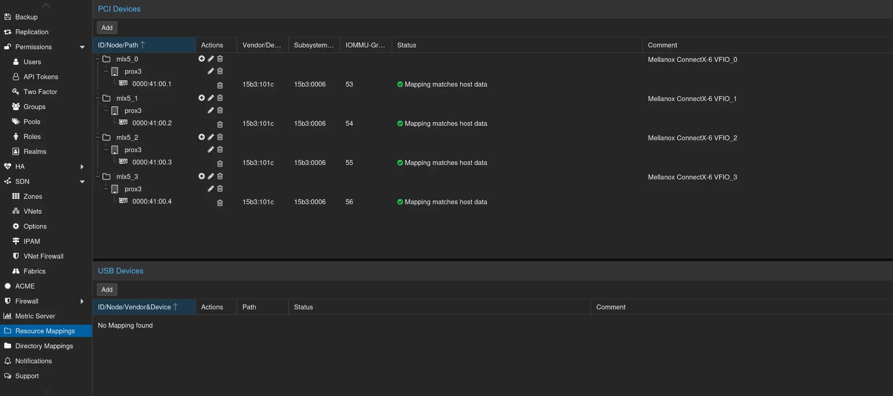Delete the 0000:41:00.4 device entry
The image size is (893, 396).
(220, 203)
